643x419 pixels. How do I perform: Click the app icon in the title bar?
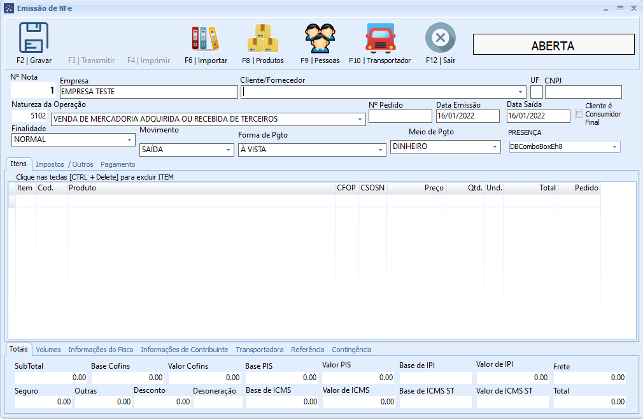click(x=8, y=8)
